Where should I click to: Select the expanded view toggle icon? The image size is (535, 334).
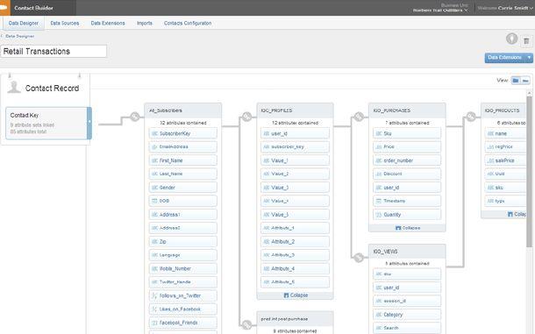click(516, 81)
